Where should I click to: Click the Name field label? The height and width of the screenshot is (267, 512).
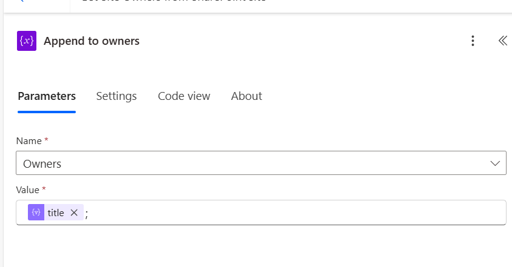point(29,140)
